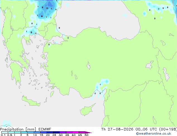
Task: Select the legend swatch between 2 and 5
Action: (24, 132)
